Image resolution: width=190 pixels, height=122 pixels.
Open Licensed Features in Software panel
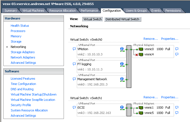[x=23, y=79]
